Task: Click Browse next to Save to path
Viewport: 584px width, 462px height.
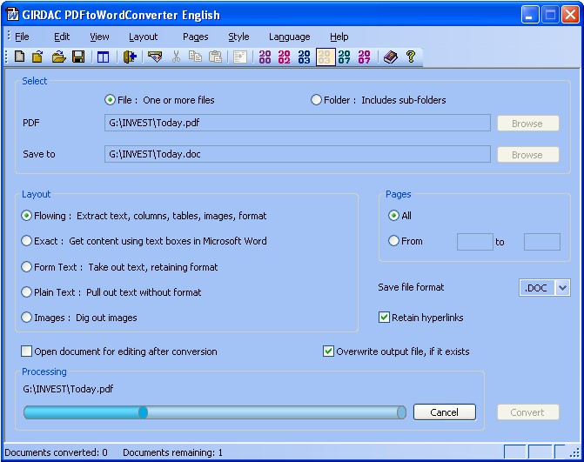Action: click(527, 155)
